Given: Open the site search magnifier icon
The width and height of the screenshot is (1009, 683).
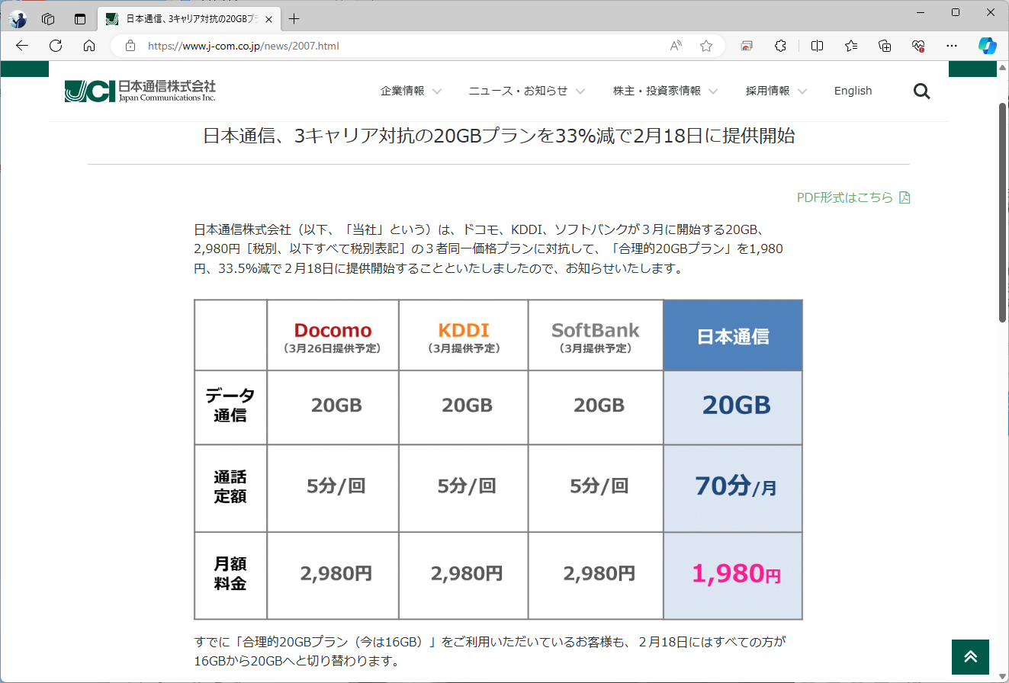Looking at the screenshot, I should pos(921,91).
